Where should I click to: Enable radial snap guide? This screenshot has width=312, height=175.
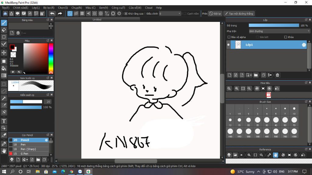94,13
